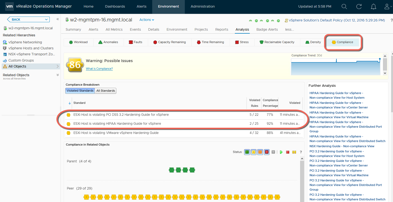Open the Actions dropdown
Screen dimensions: 393x202
coord(147,20)
